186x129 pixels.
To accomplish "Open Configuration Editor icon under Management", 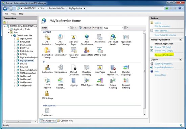I will pyautogui.click(x=47, y=112).
